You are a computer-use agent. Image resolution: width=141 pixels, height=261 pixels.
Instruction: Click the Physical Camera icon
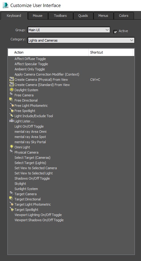12,152
